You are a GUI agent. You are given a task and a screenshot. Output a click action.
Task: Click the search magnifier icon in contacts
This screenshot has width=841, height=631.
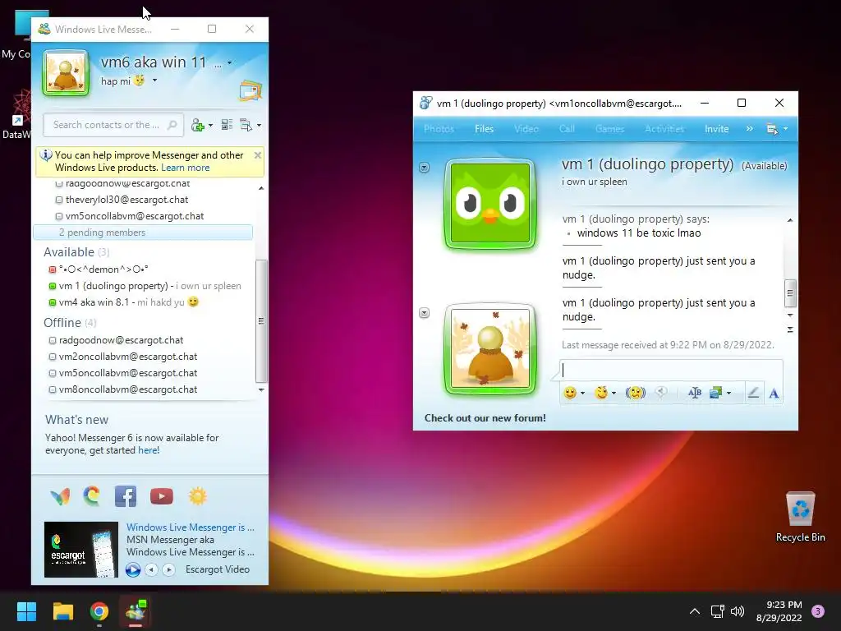click(x=172, y=125)
